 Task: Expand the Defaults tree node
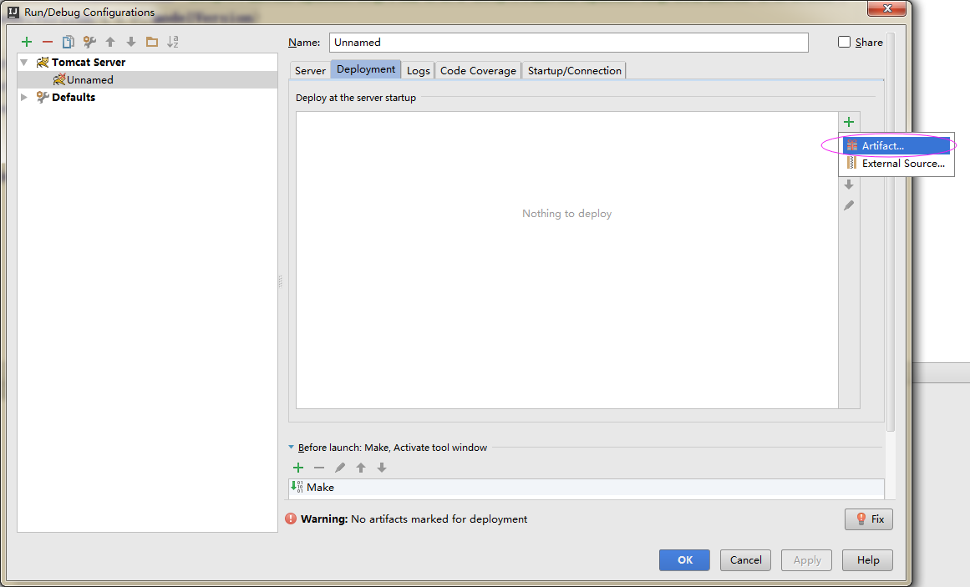tap(24, 97)
